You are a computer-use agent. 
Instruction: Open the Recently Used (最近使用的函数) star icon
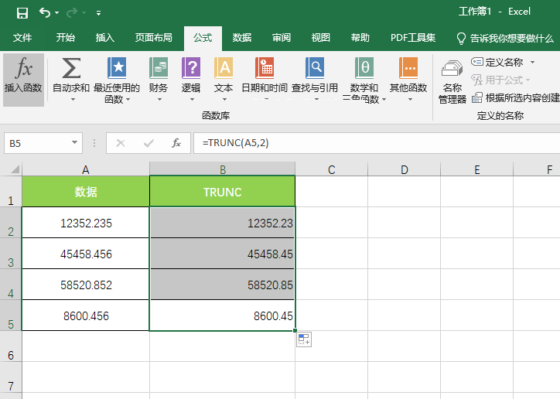[117, 69]
